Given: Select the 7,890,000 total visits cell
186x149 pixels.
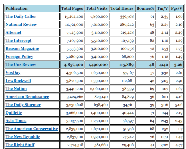Looking at the screenshot, I should [97, 17].
